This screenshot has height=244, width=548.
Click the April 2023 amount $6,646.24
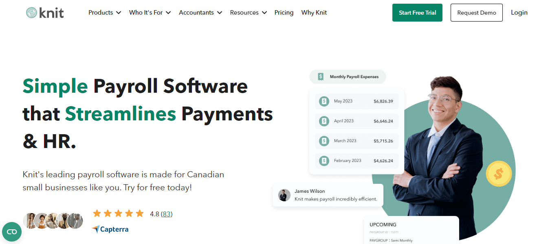point(383,121)
